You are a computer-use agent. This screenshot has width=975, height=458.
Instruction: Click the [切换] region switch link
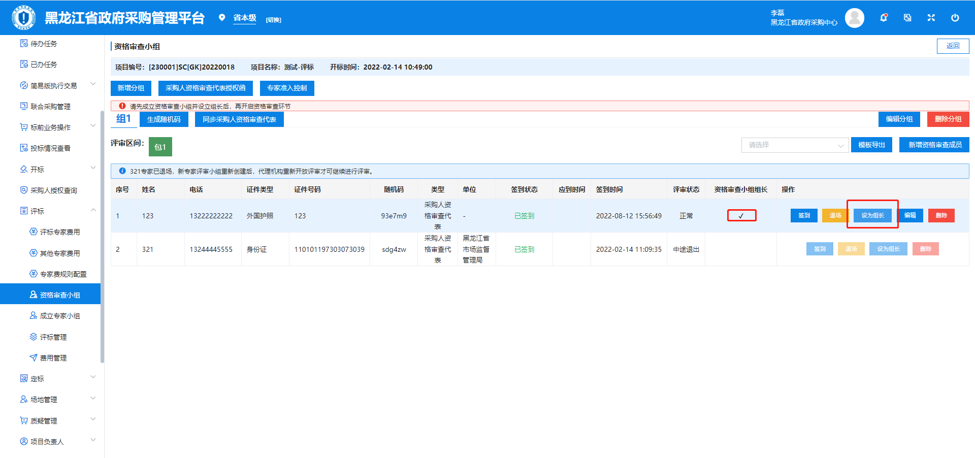pyautogui.click(x=274, y=20)
